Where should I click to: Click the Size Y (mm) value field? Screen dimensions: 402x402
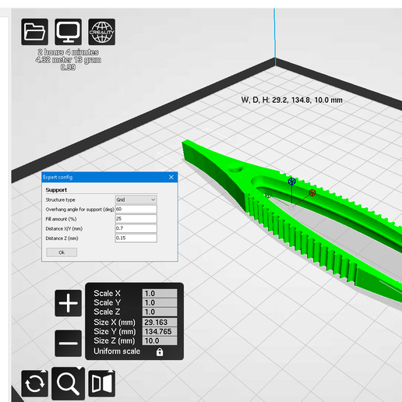[160, 331]
